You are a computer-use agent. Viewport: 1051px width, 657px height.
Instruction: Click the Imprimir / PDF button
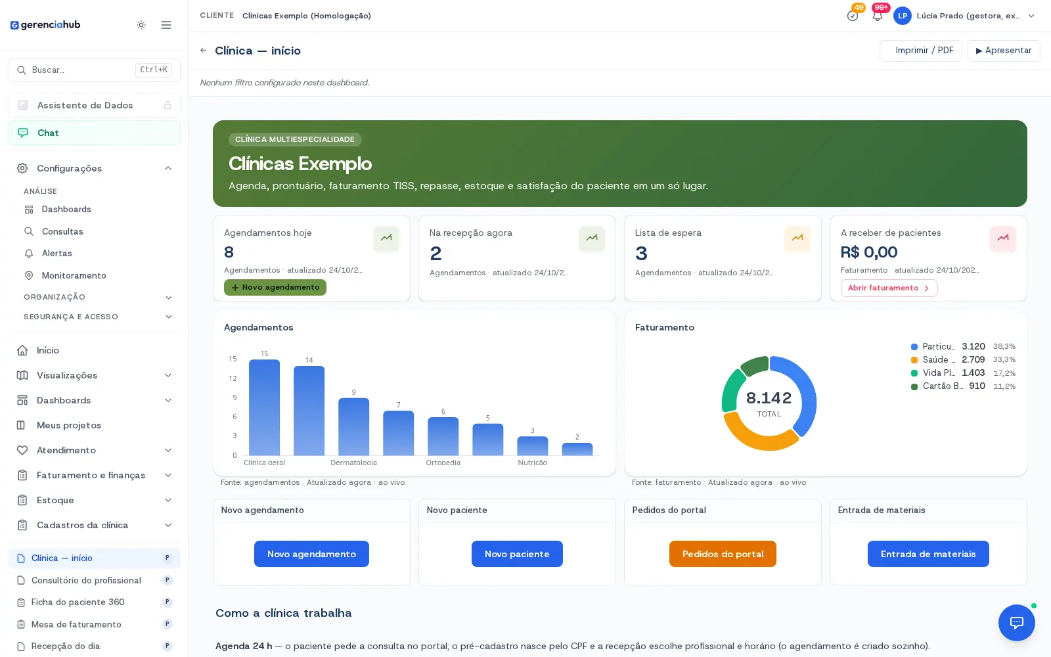point(921,51)
